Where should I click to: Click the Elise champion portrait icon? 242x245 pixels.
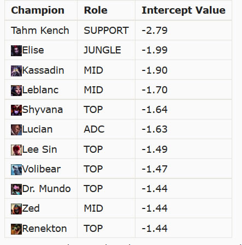(x=16, y=51)
